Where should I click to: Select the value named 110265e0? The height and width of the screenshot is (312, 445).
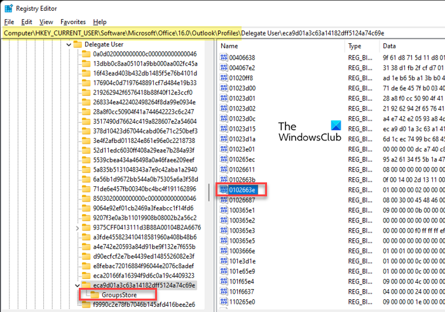click(x=242, y=302)
